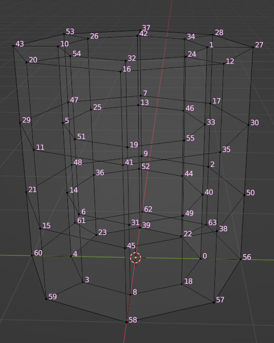Select vertex labeled 12
Screen dimensions: 274x343
click(x=224, y=64)
